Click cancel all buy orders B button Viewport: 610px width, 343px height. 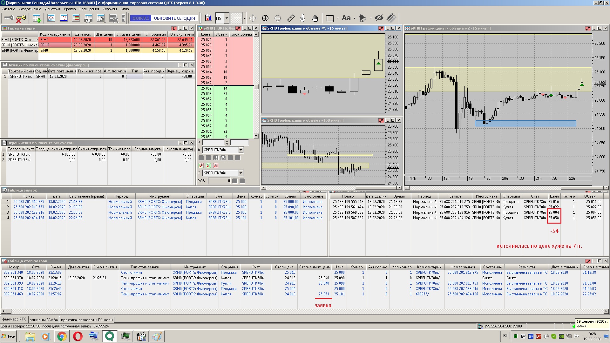tap(208, 165)
